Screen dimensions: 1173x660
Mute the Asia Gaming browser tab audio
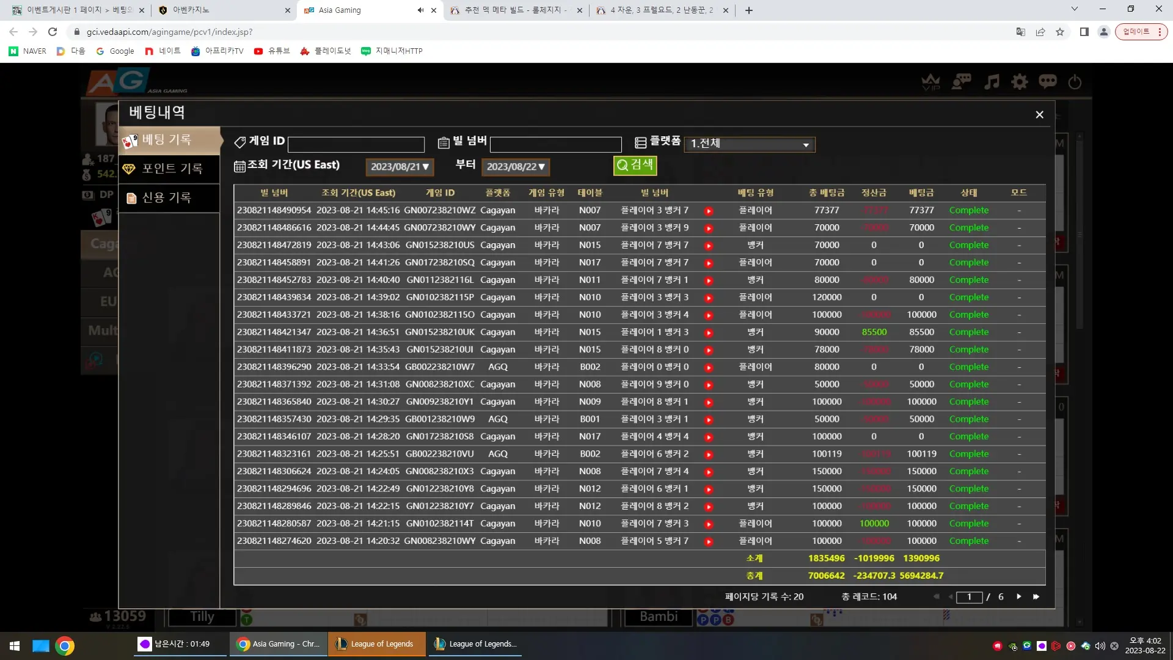point(420,10)
